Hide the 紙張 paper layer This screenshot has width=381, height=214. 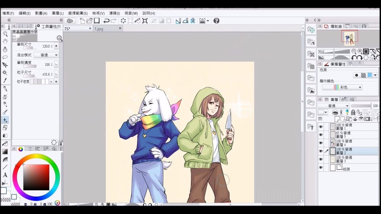[x=321, y=168]
